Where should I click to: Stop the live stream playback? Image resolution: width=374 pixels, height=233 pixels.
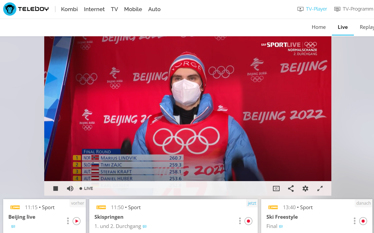(56, 189)
